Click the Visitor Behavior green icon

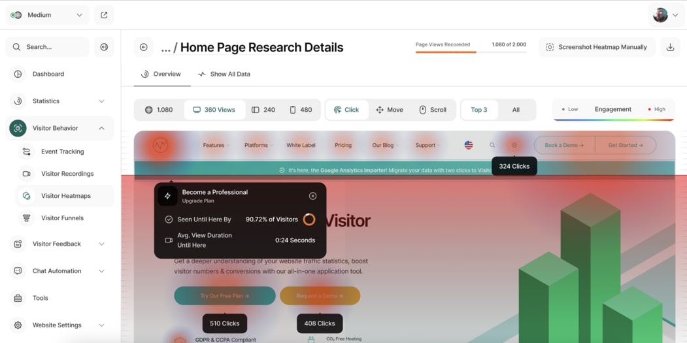(18, 128)
